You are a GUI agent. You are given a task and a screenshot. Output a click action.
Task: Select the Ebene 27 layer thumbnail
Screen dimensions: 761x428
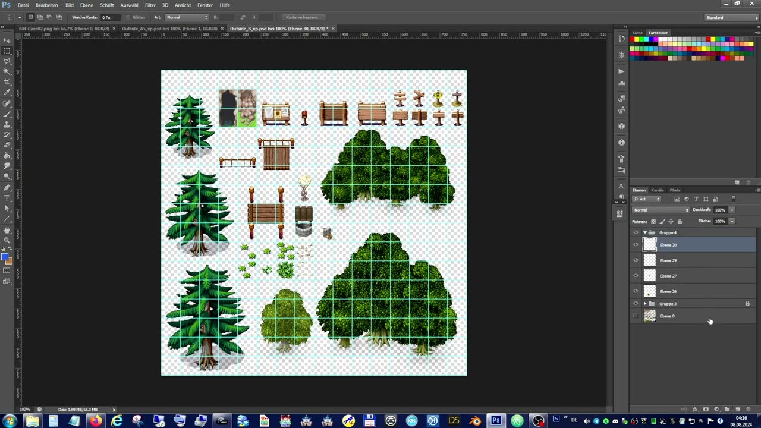[x=649, y=276]
